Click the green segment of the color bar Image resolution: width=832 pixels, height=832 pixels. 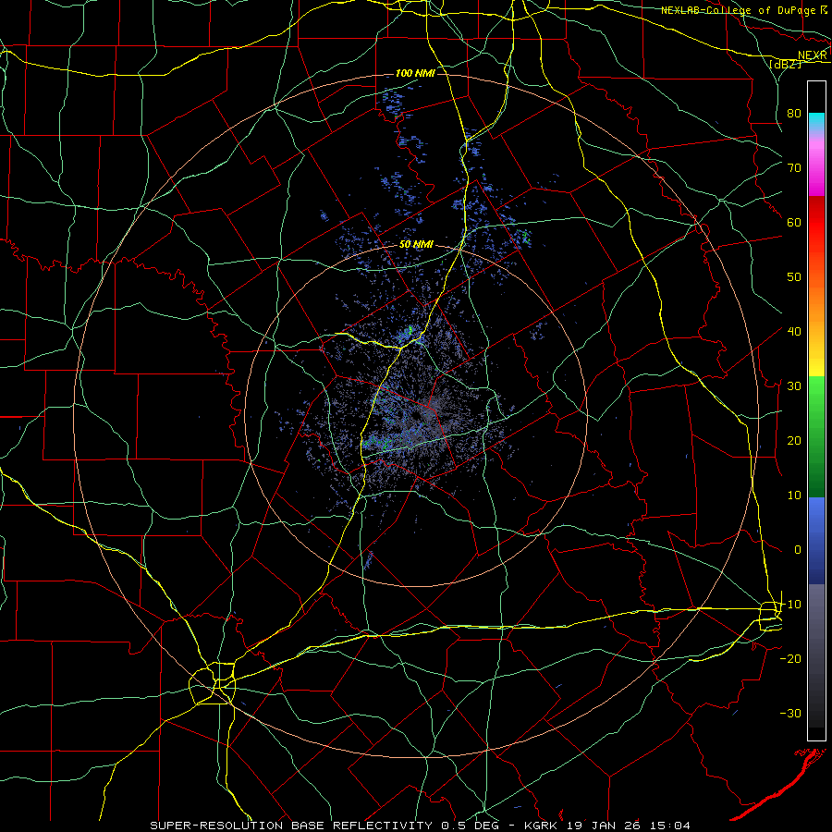[x=816, y=436]
